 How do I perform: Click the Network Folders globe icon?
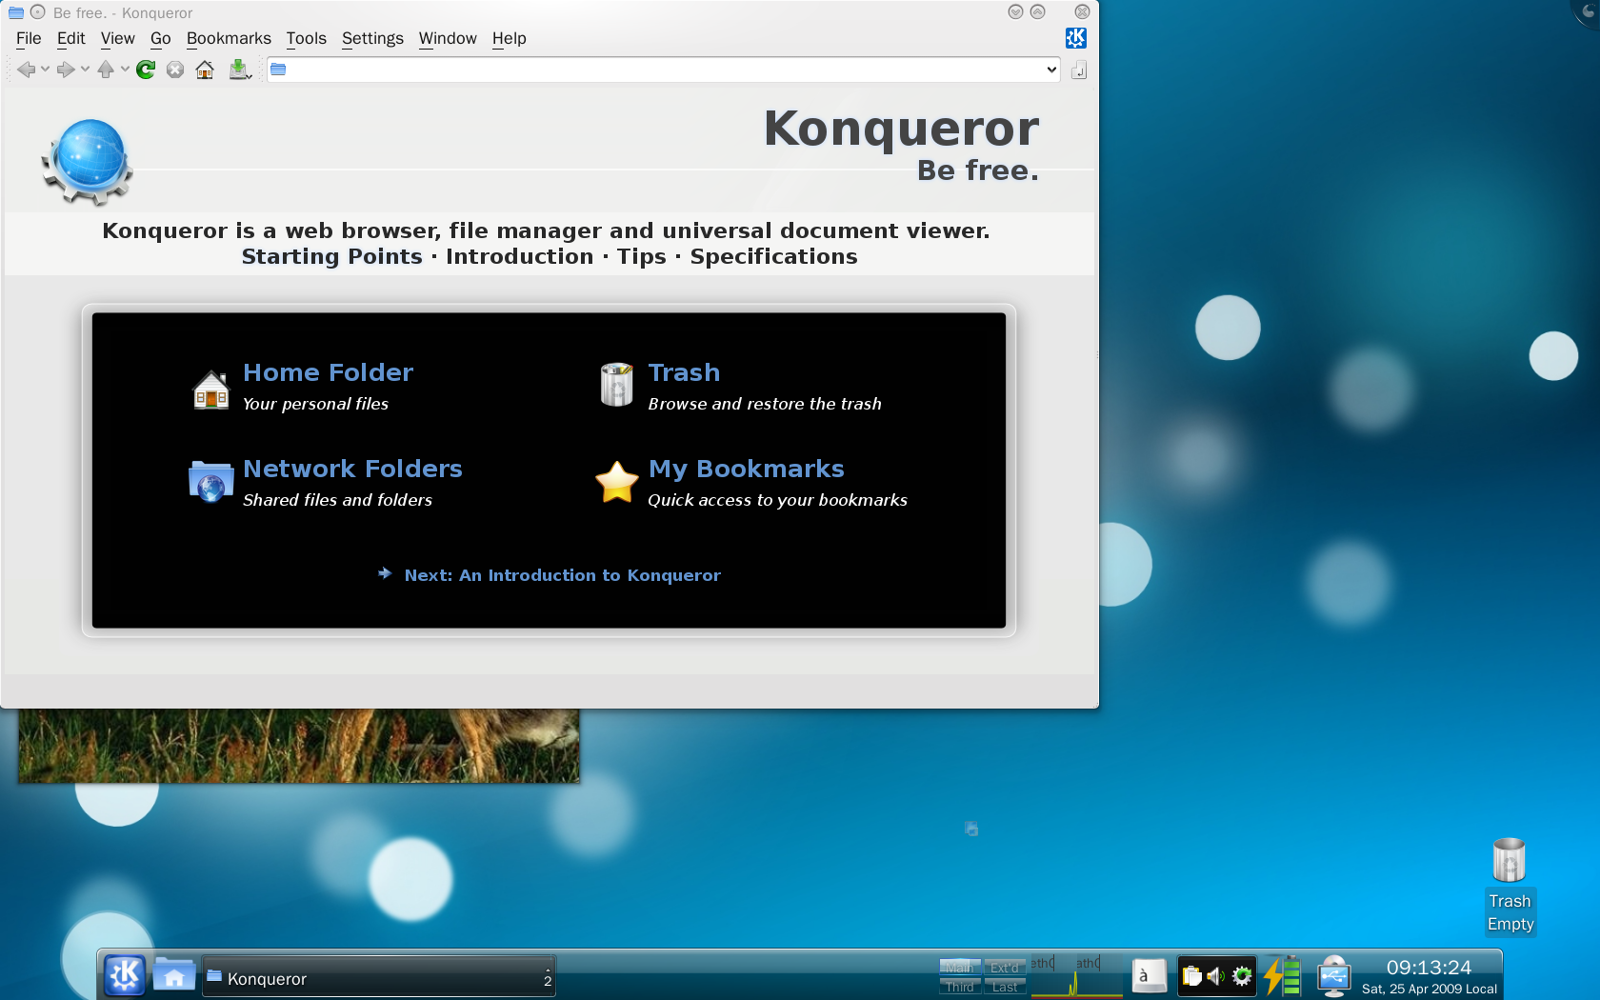210,482
